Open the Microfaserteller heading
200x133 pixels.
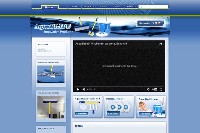(x=115, y=99)
